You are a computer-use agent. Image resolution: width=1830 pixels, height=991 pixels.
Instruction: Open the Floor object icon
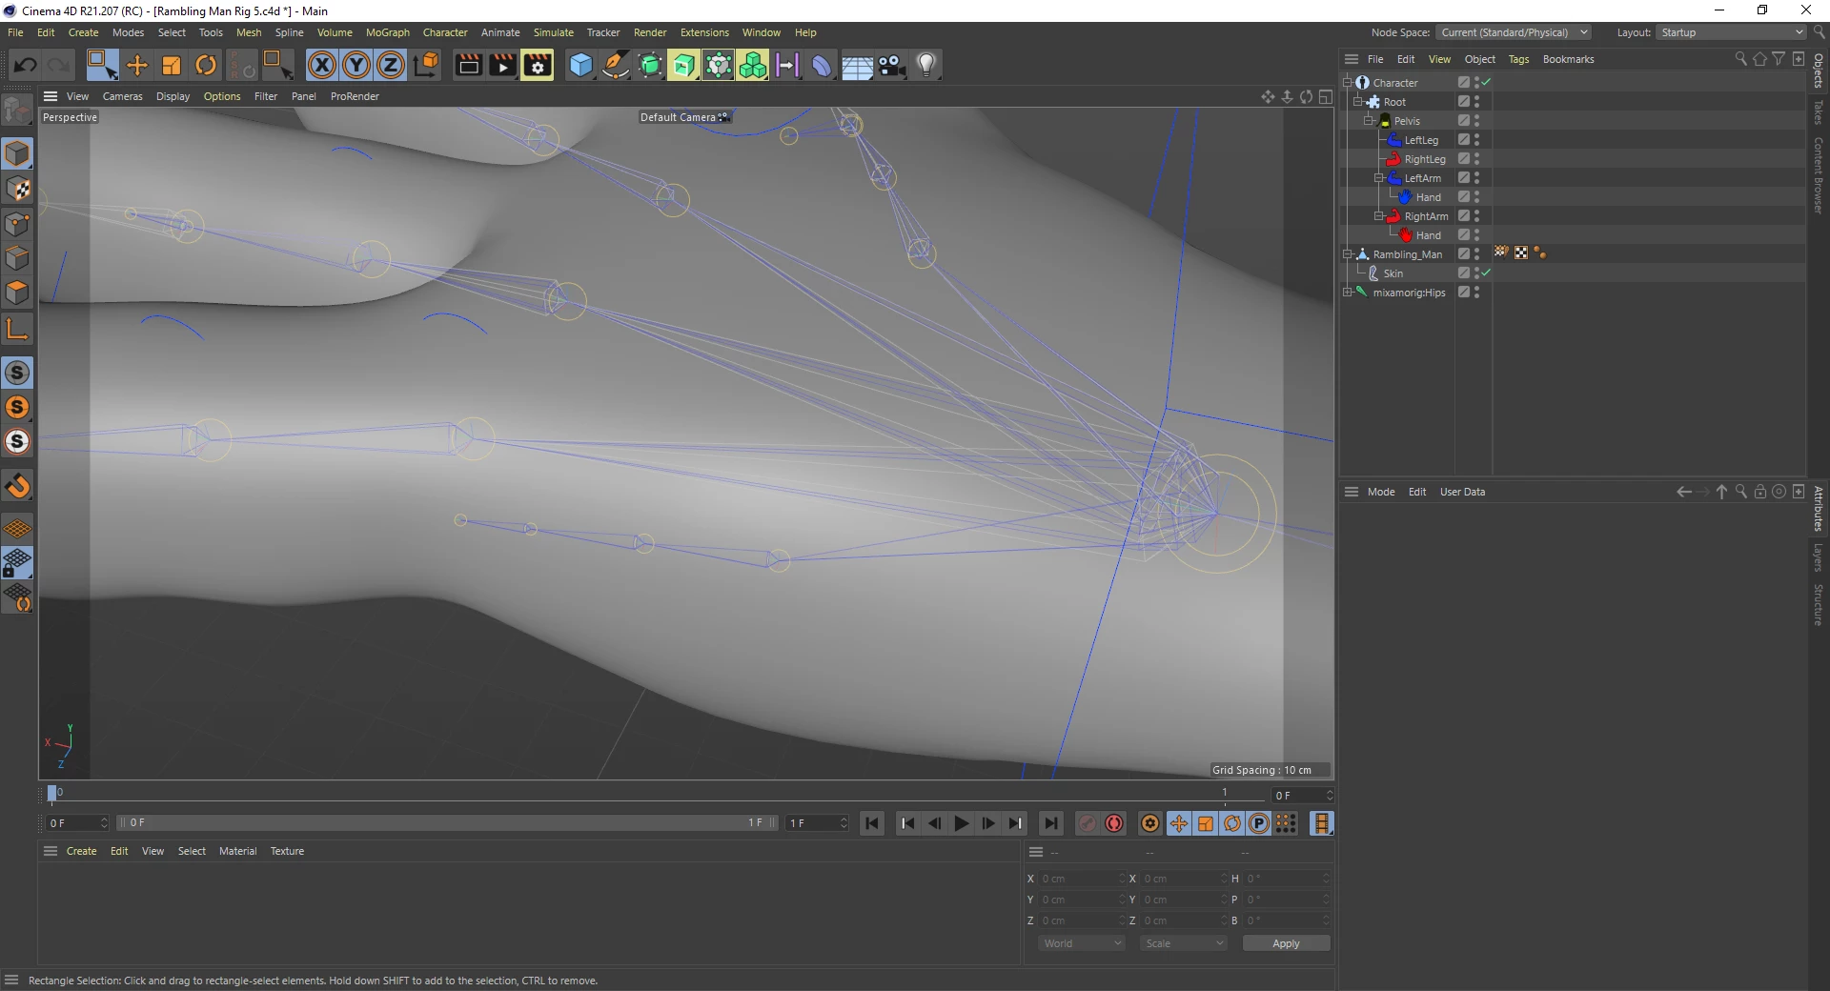[856, 65]
